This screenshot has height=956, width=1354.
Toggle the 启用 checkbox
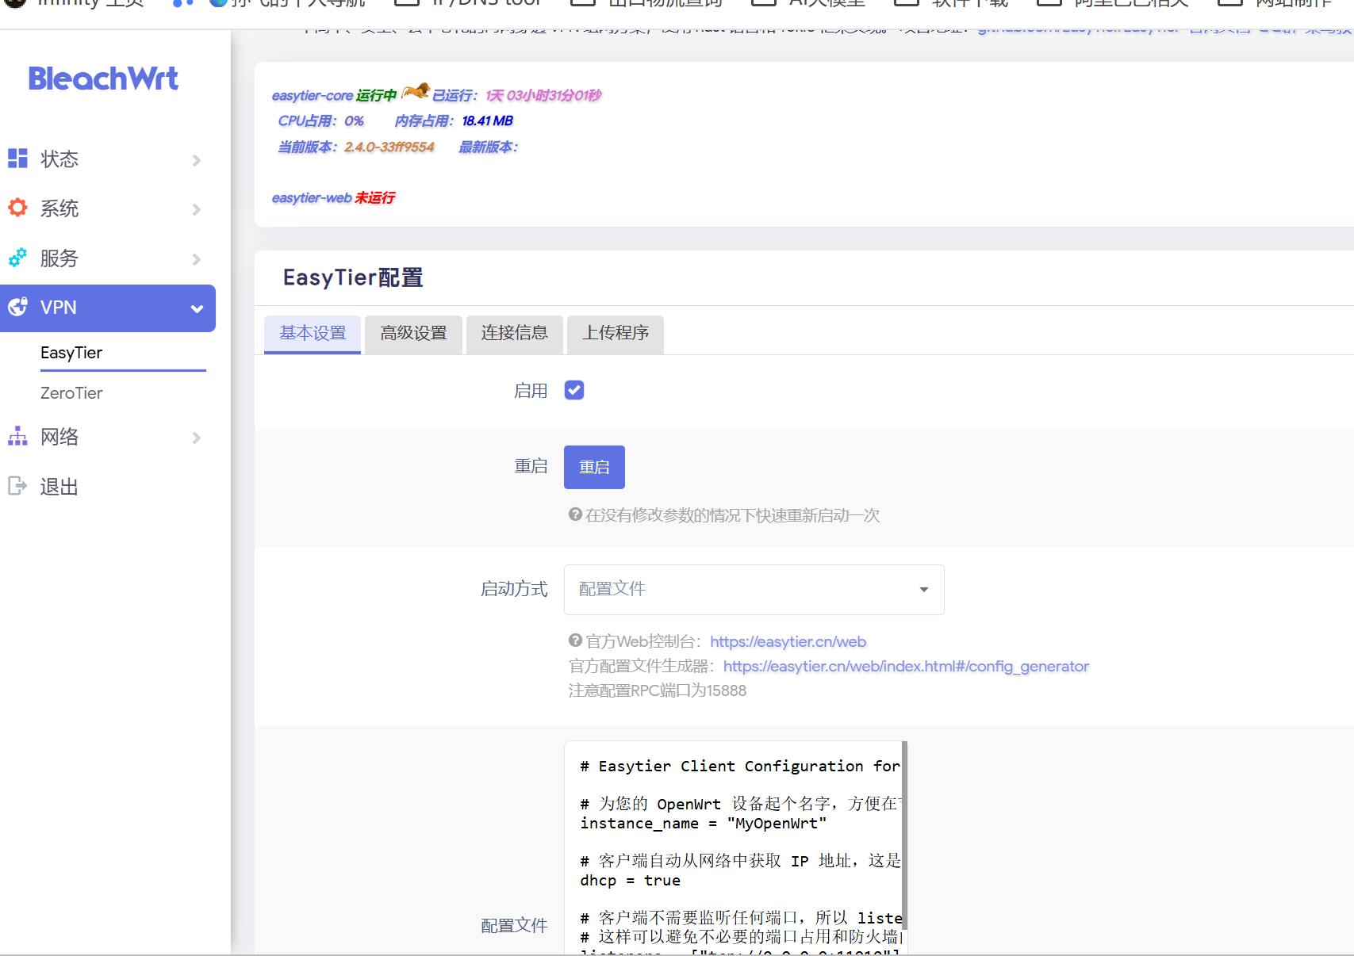click(574, 390)
